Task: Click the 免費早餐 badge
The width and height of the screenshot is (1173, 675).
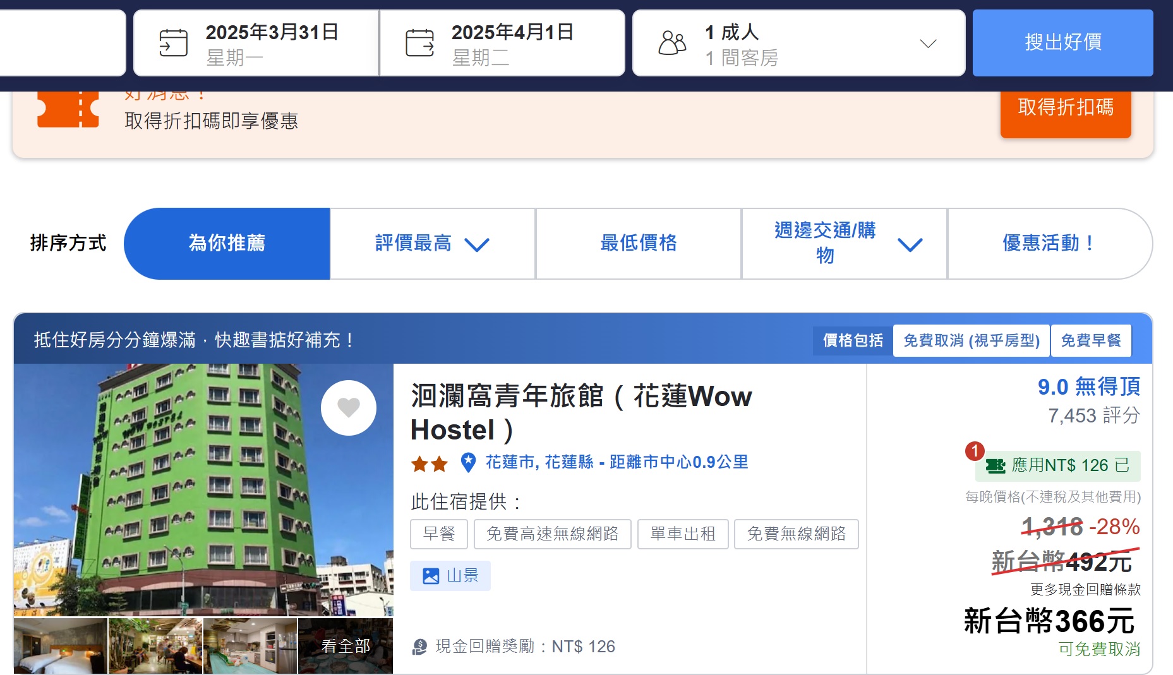Action: 1091,340
